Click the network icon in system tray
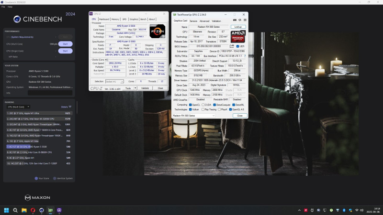The width and height of the screenshot is (383, 215). pos(357,210)
